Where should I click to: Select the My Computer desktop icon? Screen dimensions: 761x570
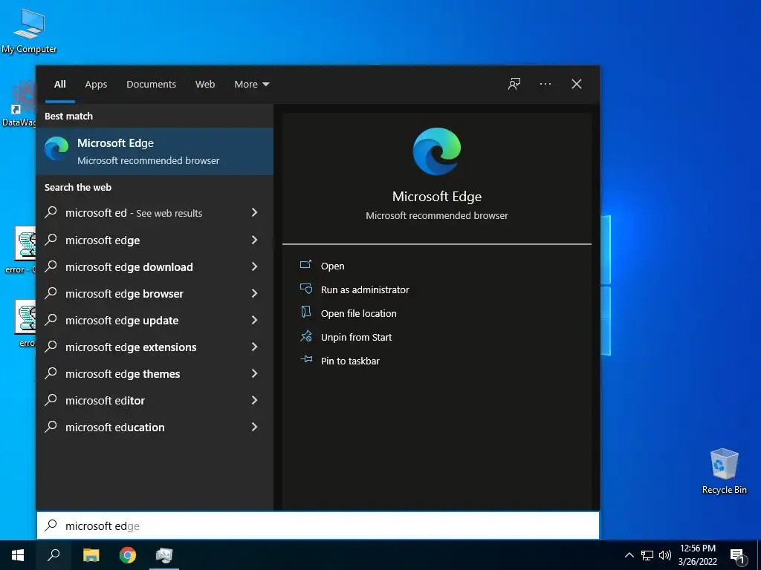[29, 30]
